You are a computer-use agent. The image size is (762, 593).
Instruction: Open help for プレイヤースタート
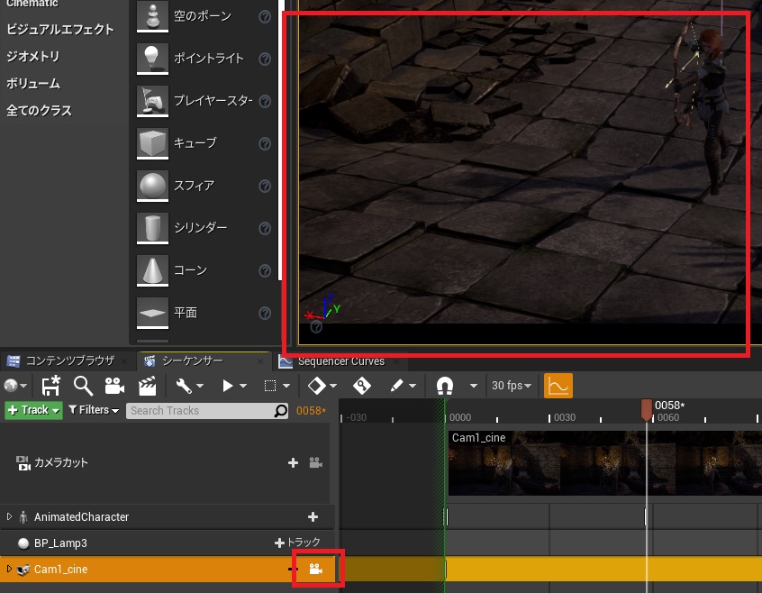click(x=265, y=101)
